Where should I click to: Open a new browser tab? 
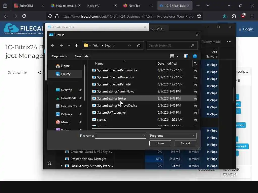tap(198, 6)
